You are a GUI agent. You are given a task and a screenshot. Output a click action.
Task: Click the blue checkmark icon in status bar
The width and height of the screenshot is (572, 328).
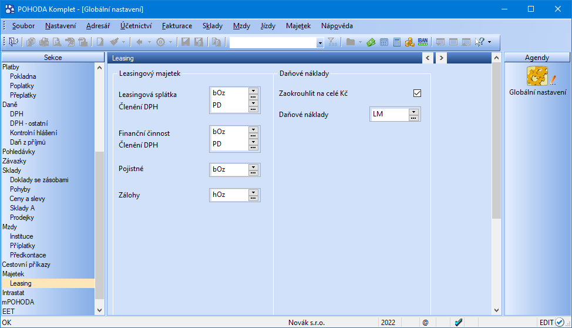tap(459, 322)
